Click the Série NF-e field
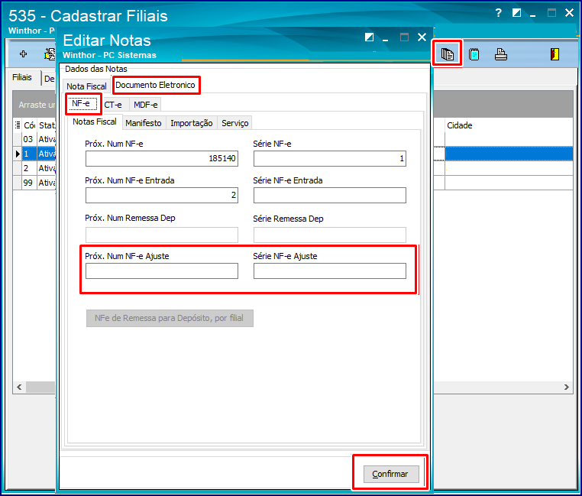The width and height of the screenshot is (582, 496). [x=330, y=158]
